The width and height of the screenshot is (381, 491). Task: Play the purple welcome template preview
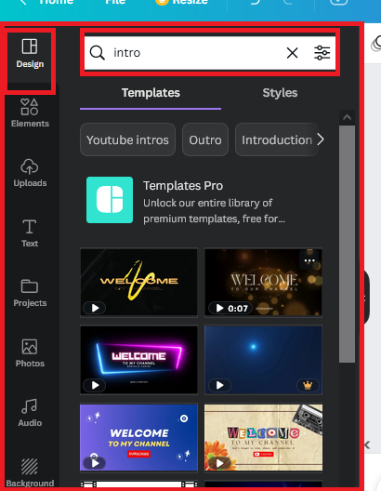(95, 463)
